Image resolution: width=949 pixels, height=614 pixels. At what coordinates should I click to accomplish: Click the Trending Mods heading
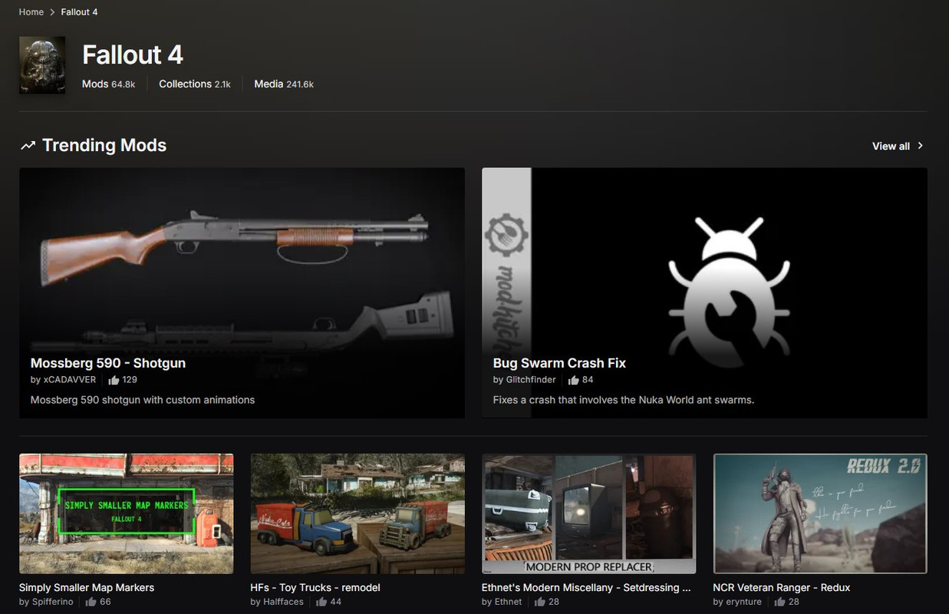point(104,145)
